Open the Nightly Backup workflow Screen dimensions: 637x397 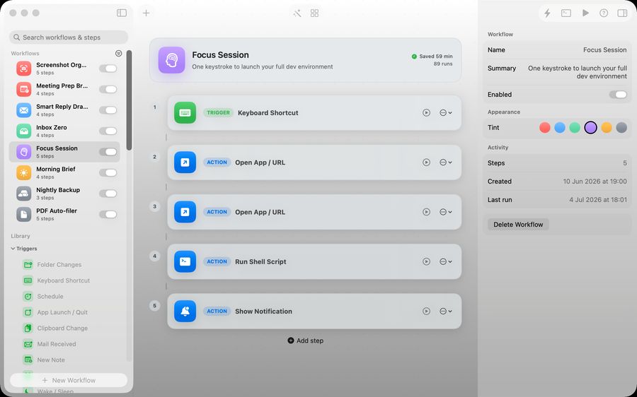64,194
